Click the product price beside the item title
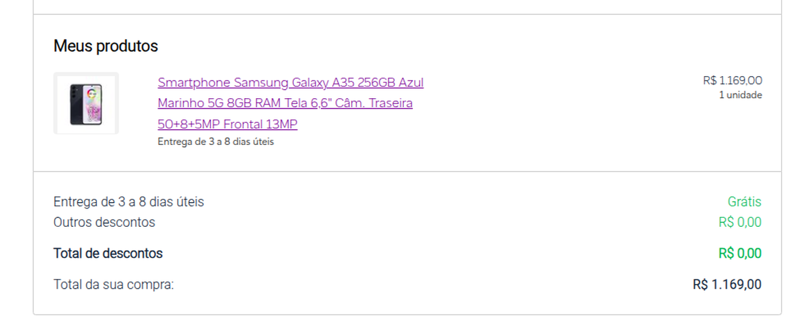This screenshot has width=800, height=325. tap(732, 81)
